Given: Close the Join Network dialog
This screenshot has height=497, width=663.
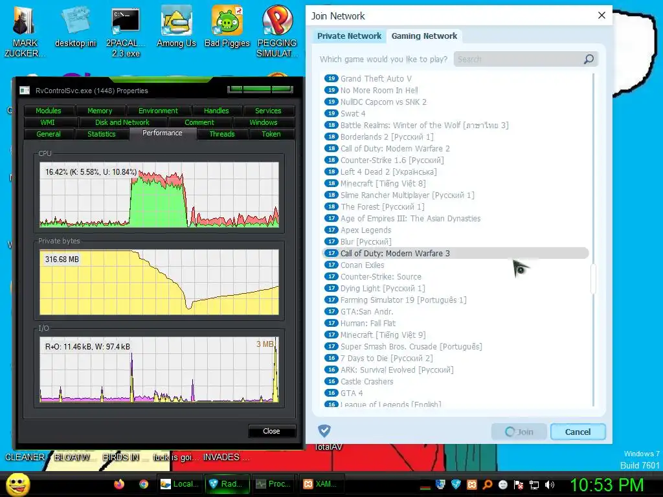Looking at the screenshot, I should 601,16.
